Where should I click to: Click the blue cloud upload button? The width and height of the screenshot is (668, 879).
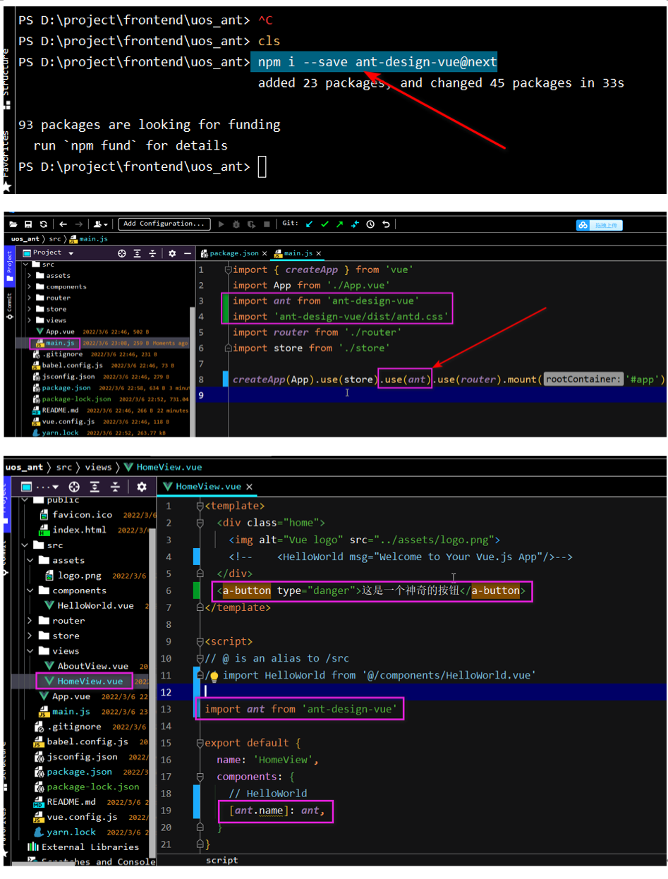(x=600, y=225)
